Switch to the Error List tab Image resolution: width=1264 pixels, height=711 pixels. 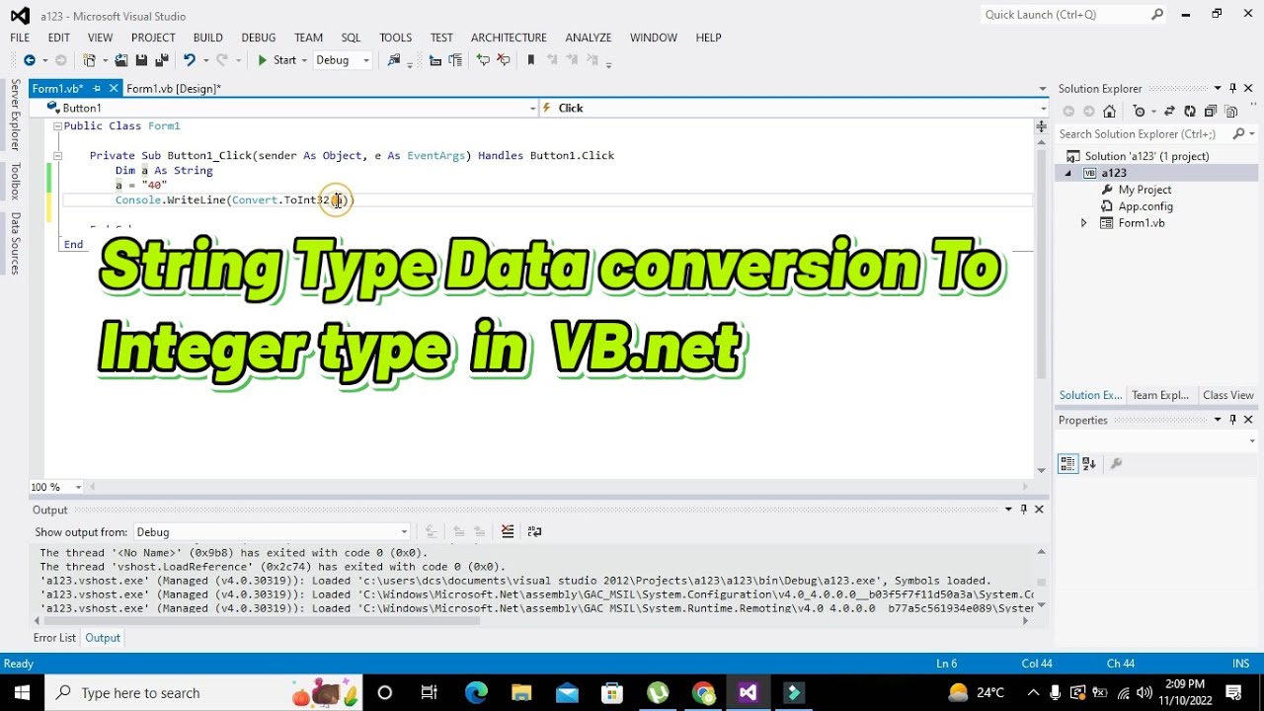pyautogui.click(x=54, y=638)
